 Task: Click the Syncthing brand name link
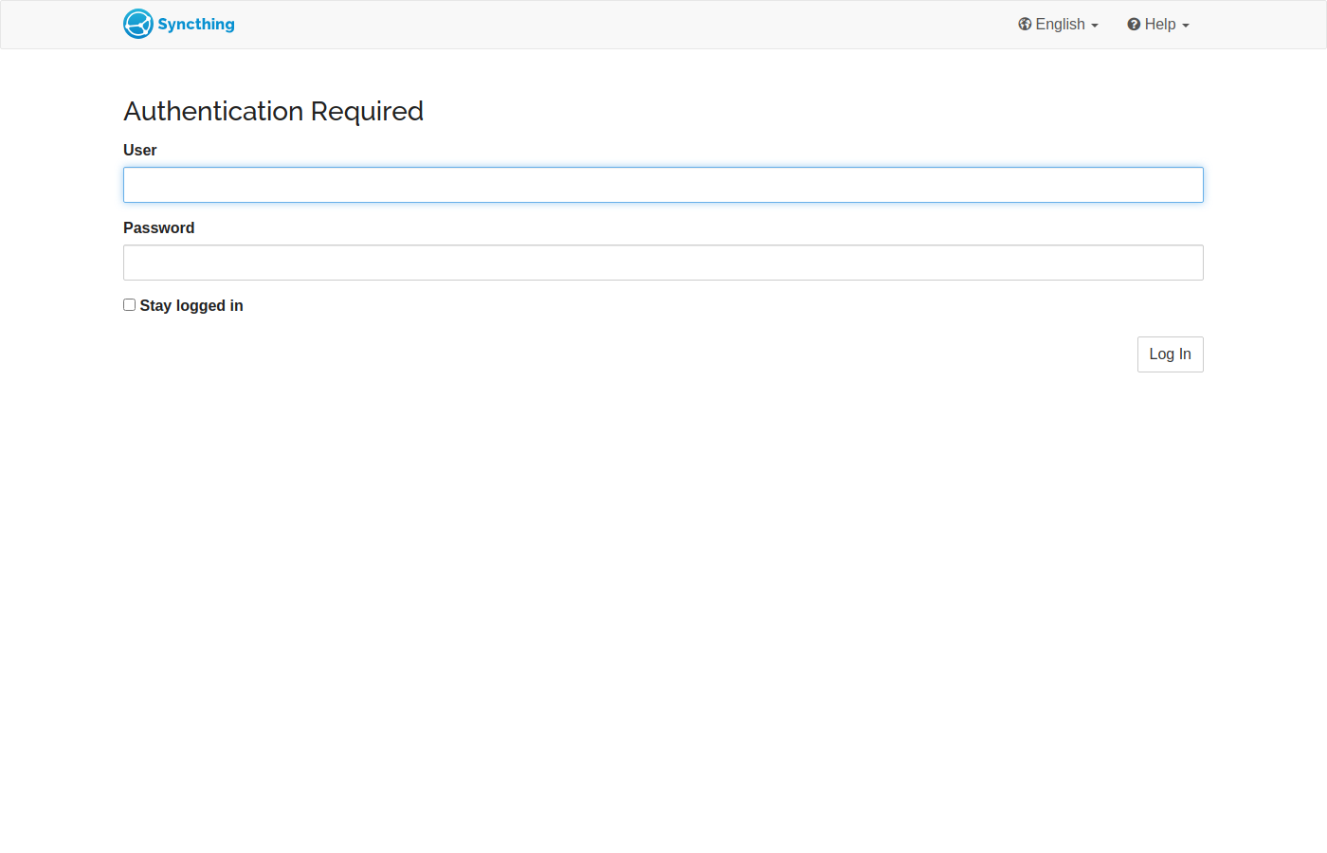point(196,25)
